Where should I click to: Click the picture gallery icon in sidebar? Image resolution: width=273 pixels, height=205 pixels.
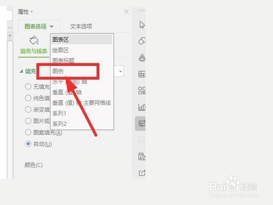[142, 157]
